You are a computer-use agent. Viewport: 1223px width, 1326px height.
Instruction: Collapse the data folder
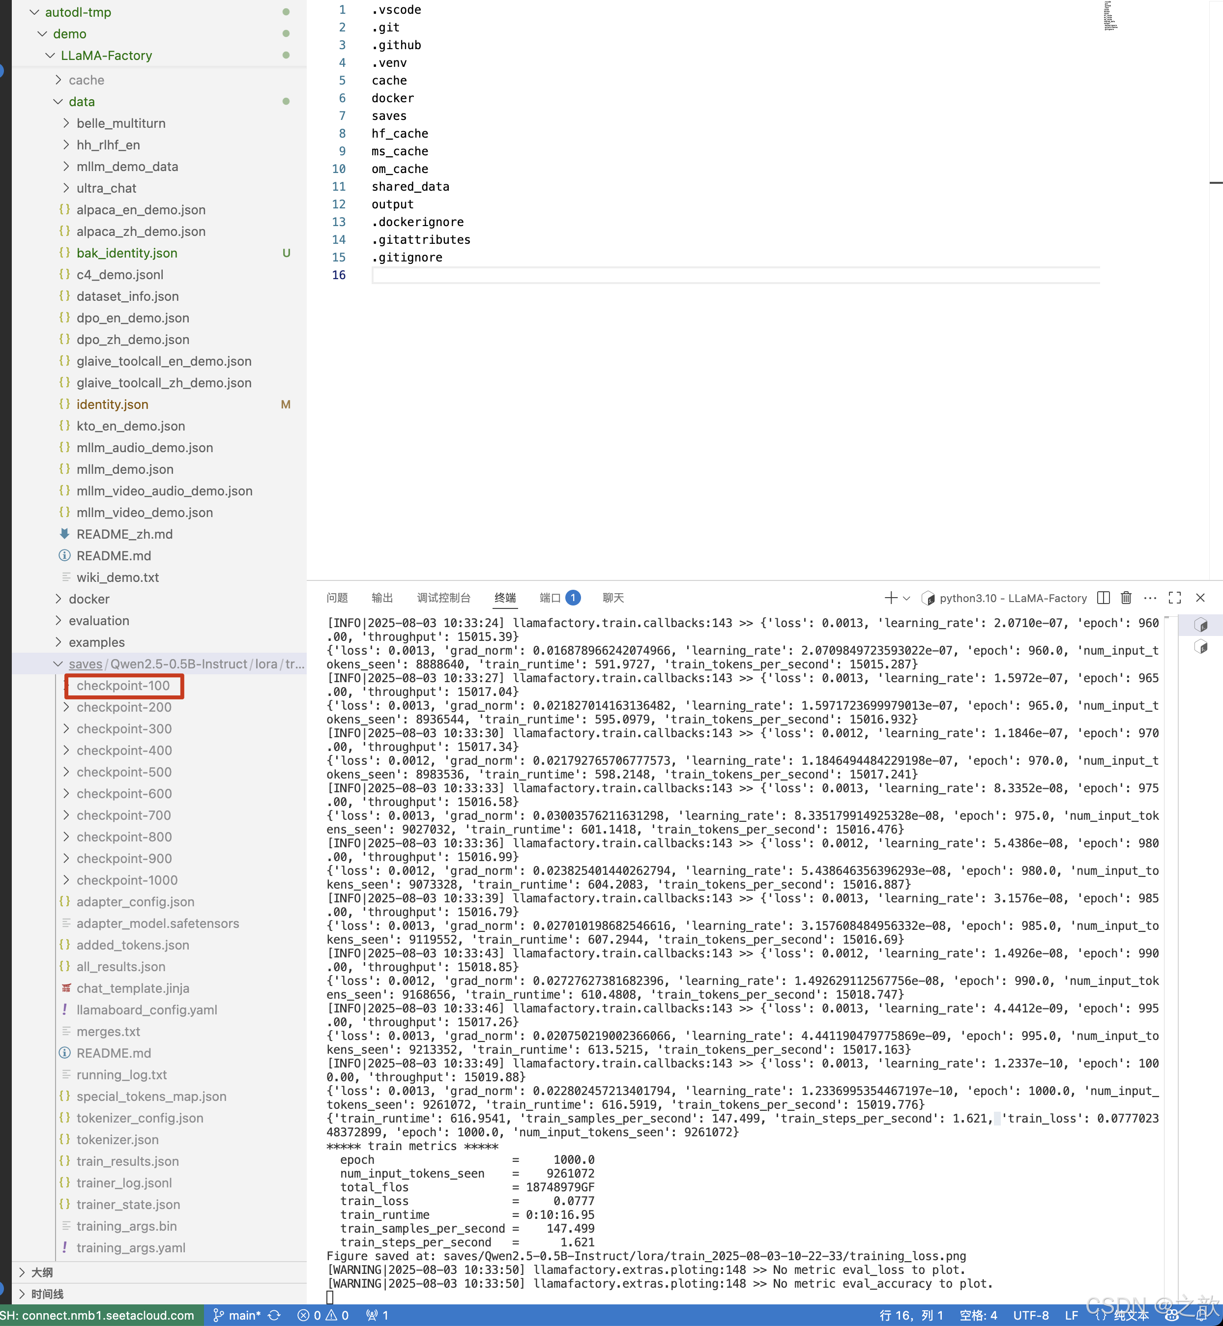[58, 102]
